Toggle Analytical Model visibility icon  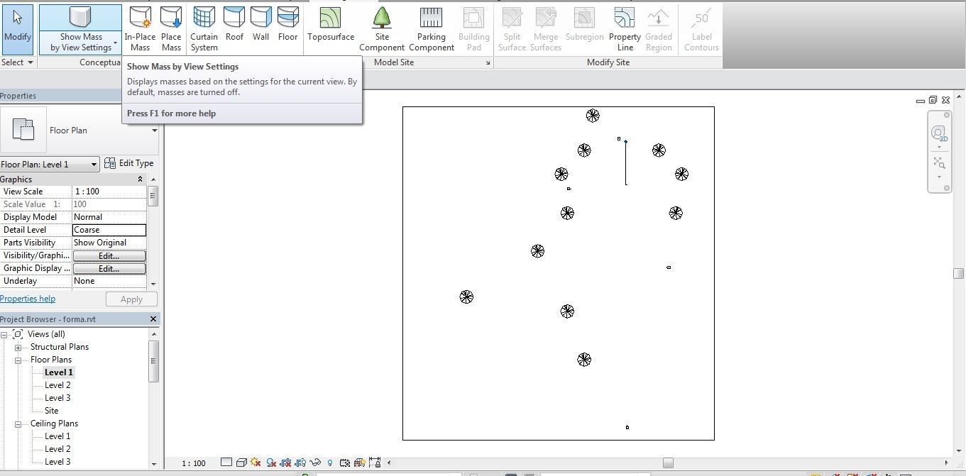(x=360, y=463)
